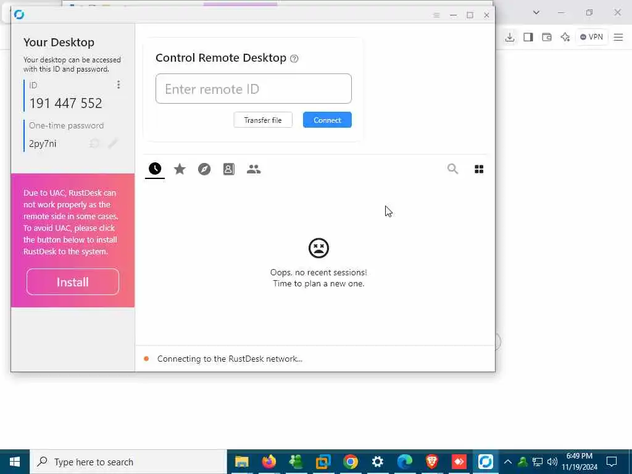Open Google Chrome from the taskbar
The image size is (632, 474).
(351, 462)
